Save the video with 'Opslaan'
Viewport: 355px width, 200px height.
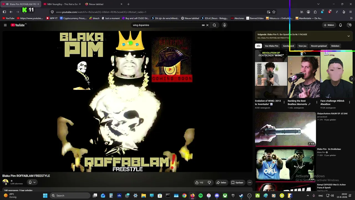tap(237, 182)
